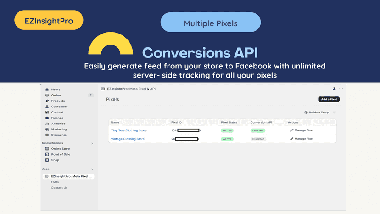Open the three-dot more options menu
This screenshot has height=214, width=380.
pos(341,89)
